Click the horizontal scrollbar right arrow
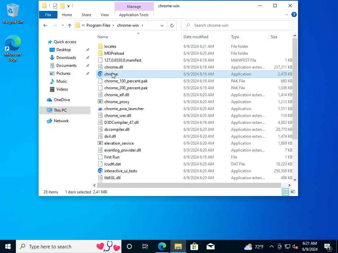 coord(289,185)
